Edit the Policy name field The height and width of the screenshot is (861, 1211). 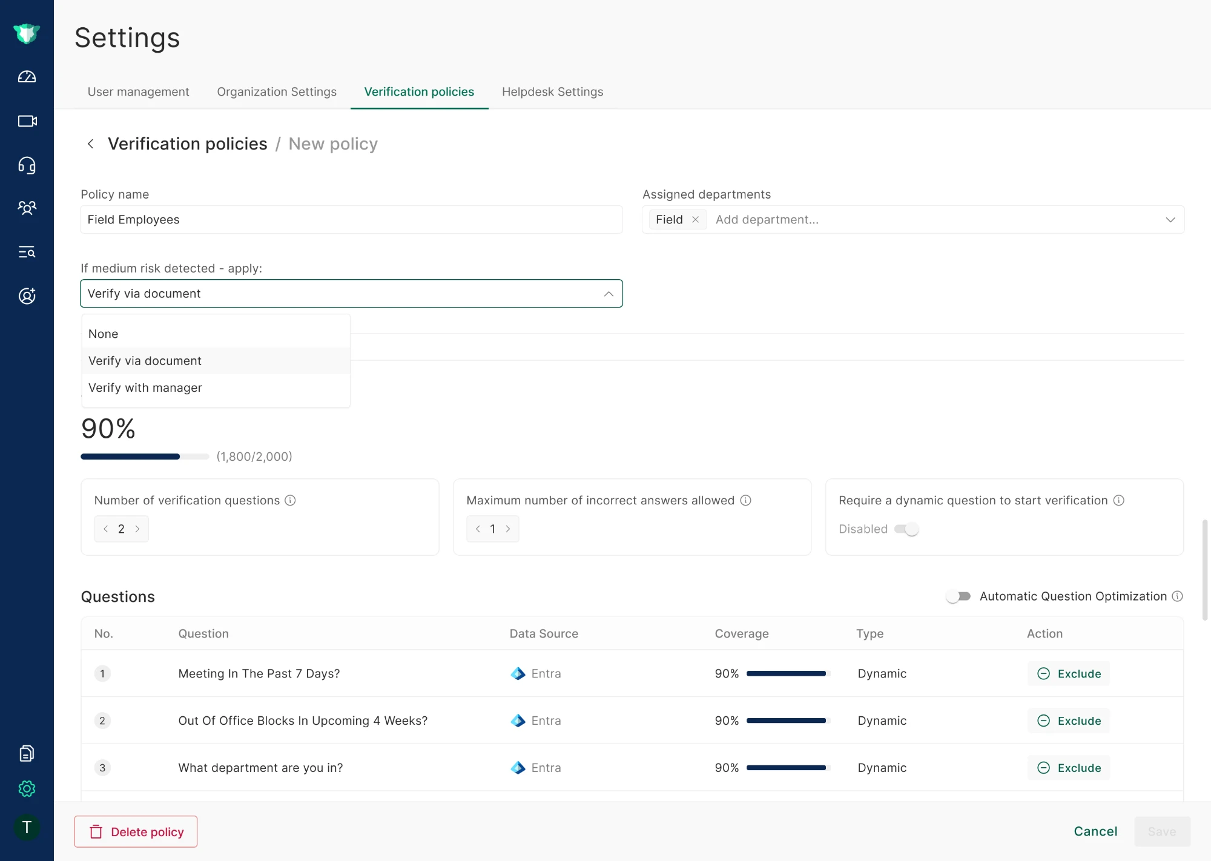point(351,220)
